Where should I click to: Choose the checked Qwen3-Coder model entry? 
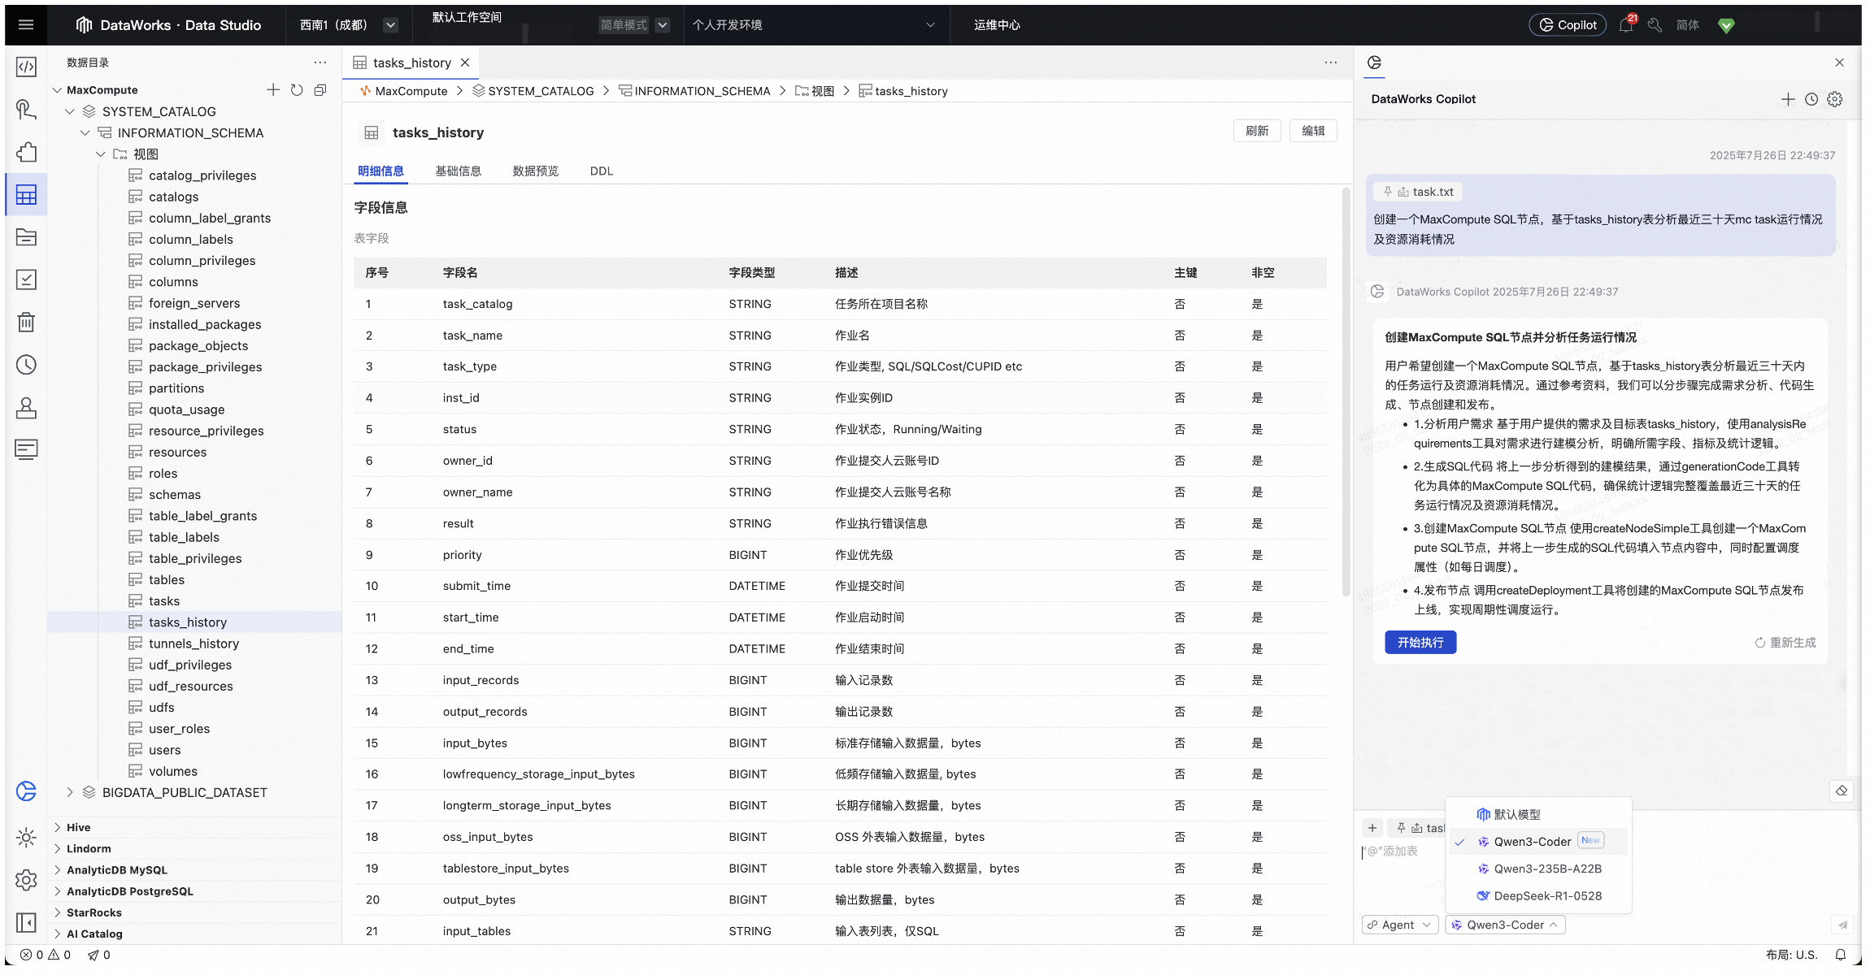1532,842
